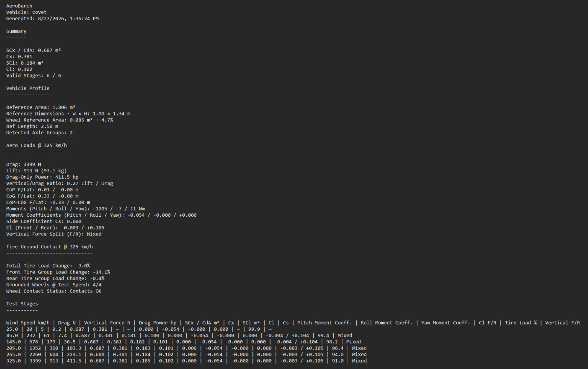588x369 pixels.
Task: Click the Wind Speed km/h table header
Action: point(28,323)
